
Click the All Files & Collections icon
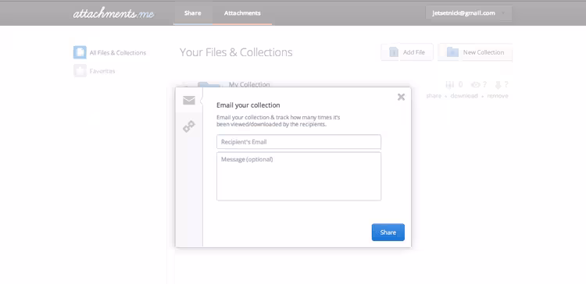point(80,52)
